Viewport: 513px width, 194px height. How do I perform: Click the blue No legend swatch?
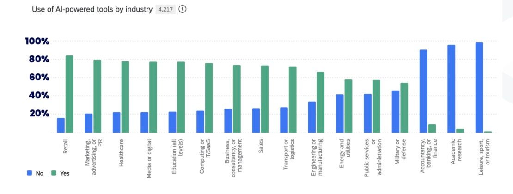(x=29, y=173)
